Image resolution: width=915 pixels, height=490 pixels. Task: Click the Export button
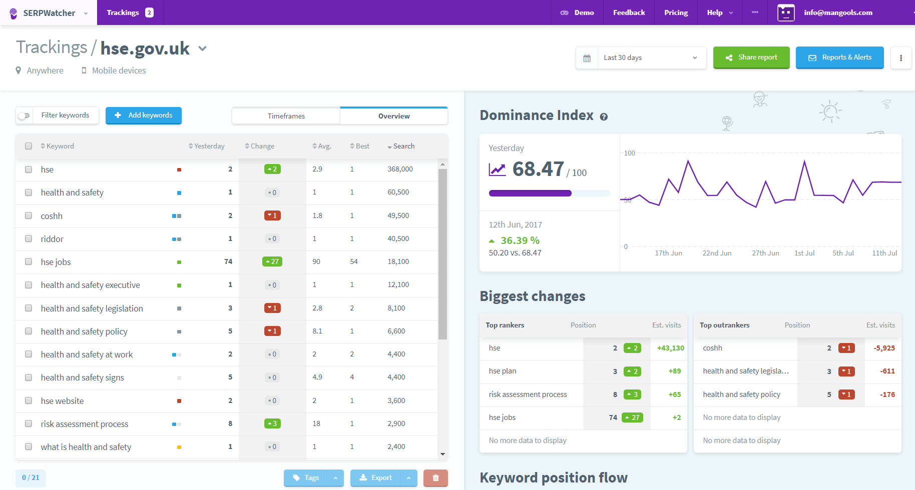tap(375, 478)
